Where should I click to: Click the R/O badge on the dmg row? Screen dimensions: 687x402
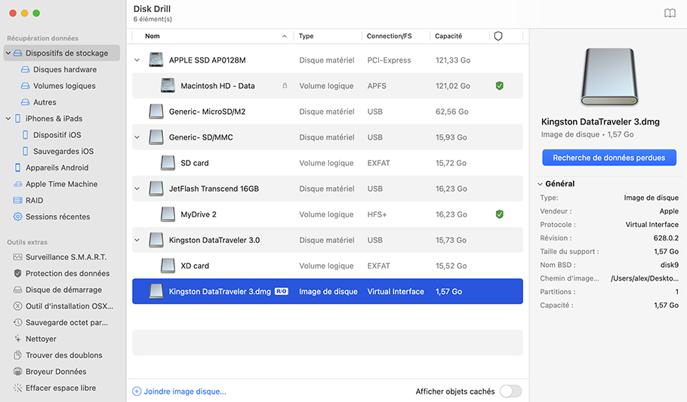282,291
